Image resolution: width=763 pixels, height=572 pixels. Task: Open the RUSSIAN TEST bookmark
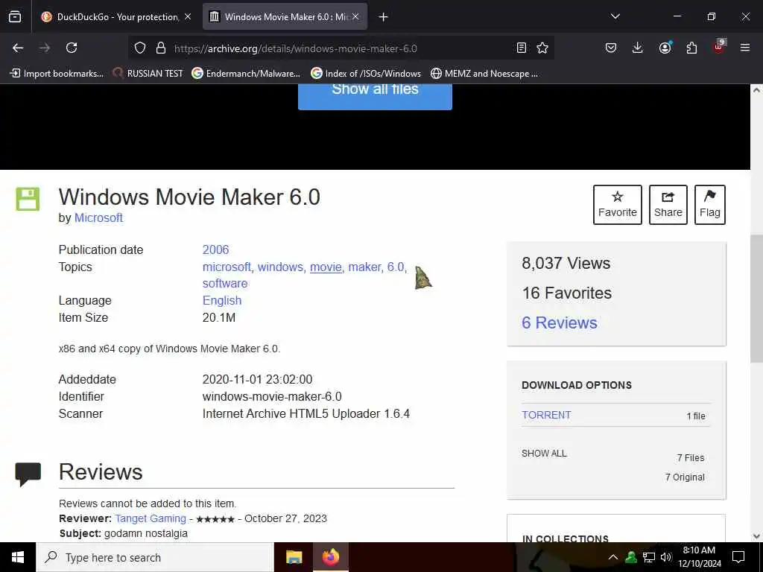point(148,74)
